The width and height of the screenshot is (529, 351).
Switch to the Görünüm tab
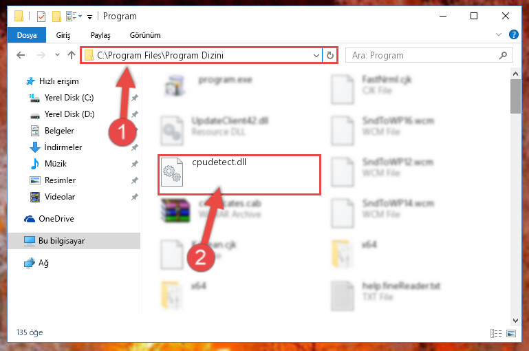click(x=145, y=35)
